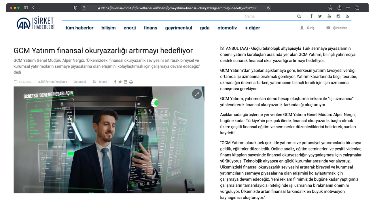Open the Facebook page from header
Image resolution: width=375 pixels, height=209 pixels.
311,16
